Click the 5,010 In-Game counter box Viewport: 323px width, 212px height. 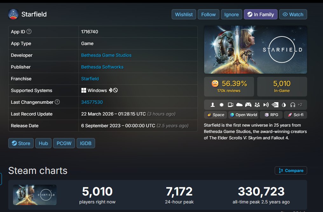pos(282,87)
